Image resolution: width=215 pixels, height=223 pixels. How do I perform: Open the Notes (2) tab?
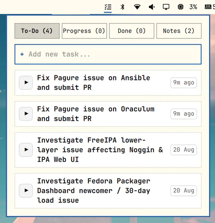click(179, 31)
